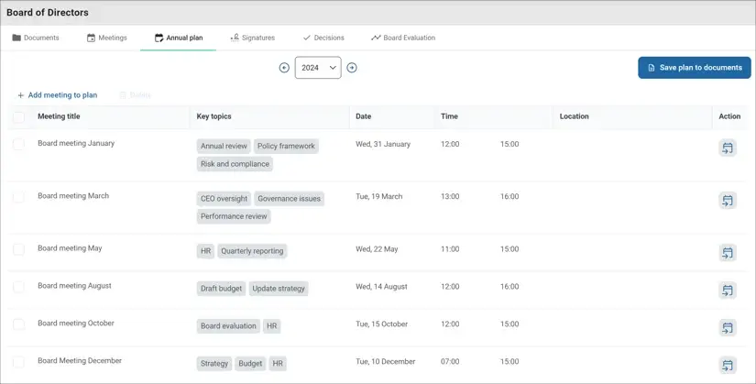The width and height of the screenshot is (756, 384).
Task: Click action icon for Board Meeting December
Action: coord(728,366)
